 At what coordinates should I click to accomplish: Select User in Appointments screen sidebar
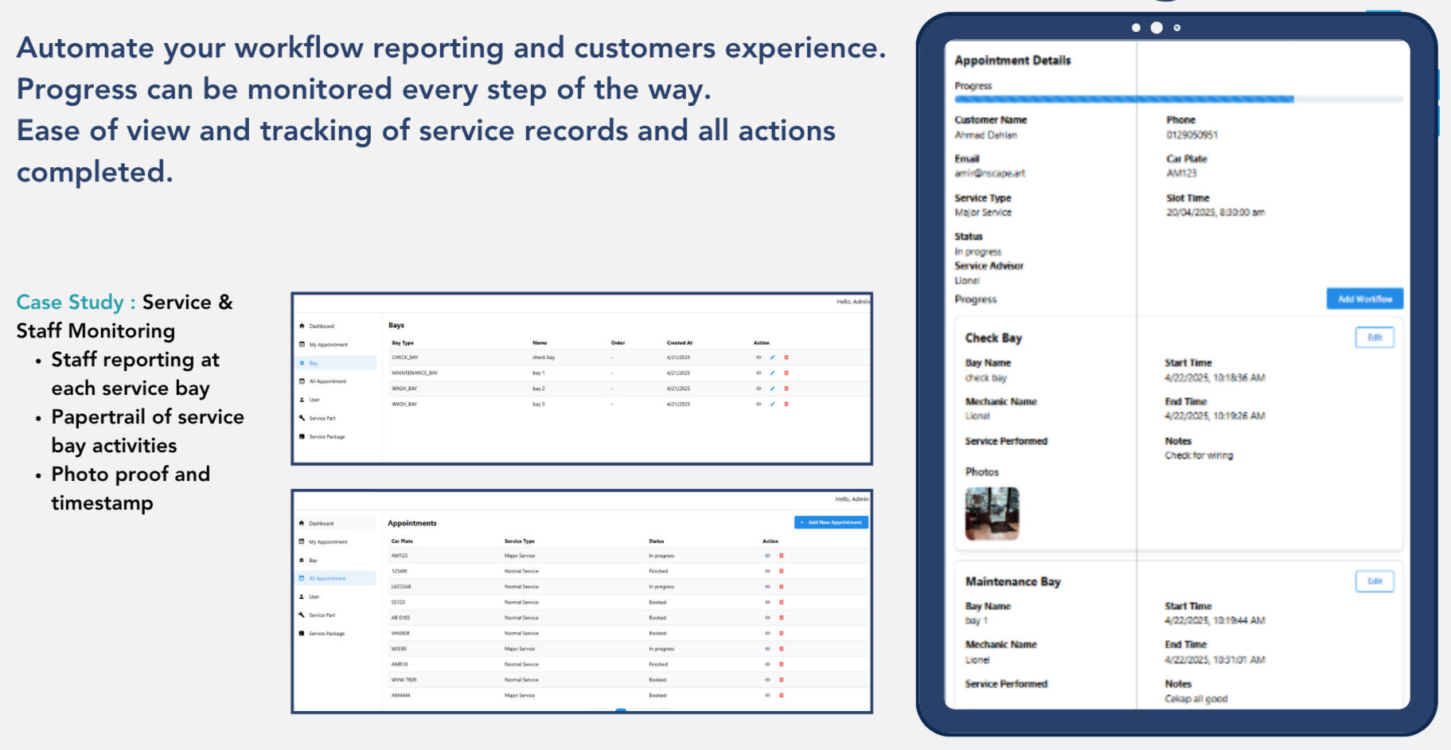click(314, 596)
